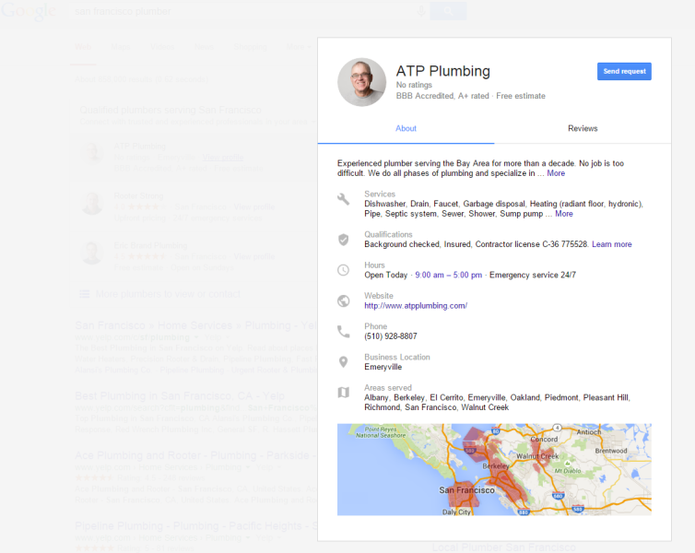Click More plumbers to view or contact
695x553 pixels.
(168, 294)
